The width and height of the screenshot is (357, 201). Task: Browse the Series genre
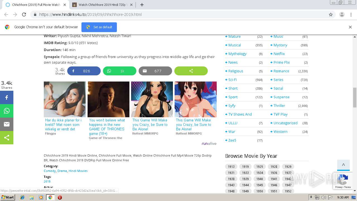(278, 80)
